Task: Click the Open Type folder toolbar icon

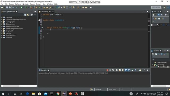Action: 44,7
